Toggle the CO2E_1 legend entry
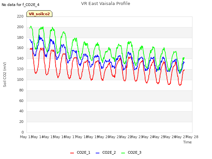The width and height of the screenshot is (212, 159). click(80, 152)
